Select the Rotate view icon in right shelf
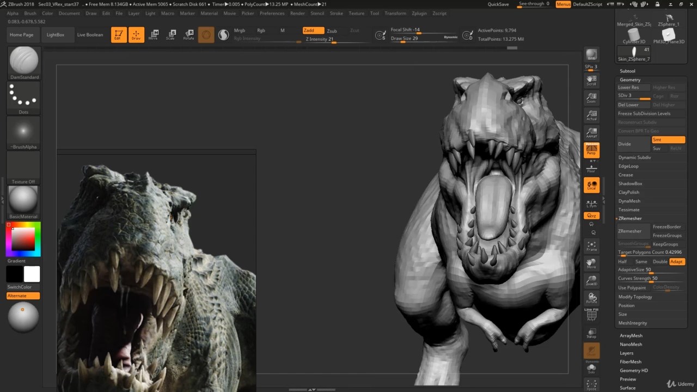This screenshot has width=697, height=392. tap(591, 298)
